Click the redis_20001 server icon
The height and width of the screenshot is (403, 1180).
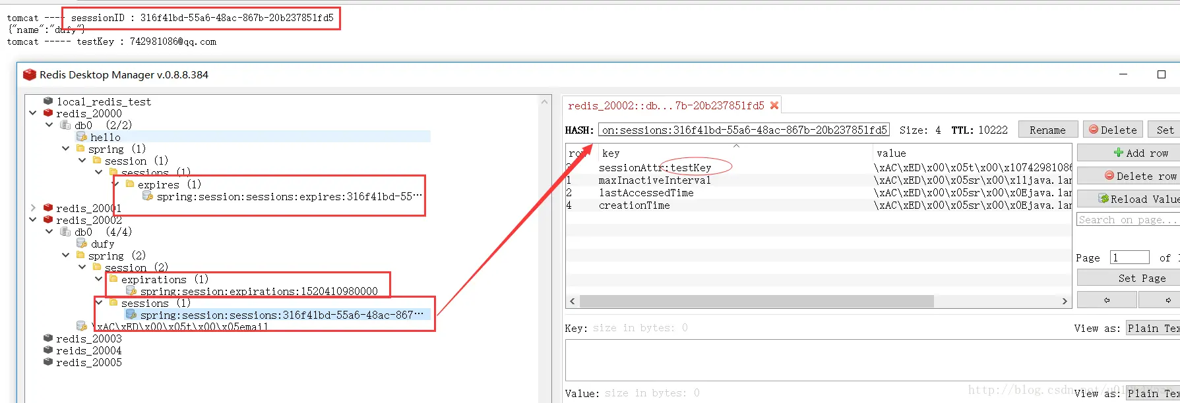click(48, 208)
